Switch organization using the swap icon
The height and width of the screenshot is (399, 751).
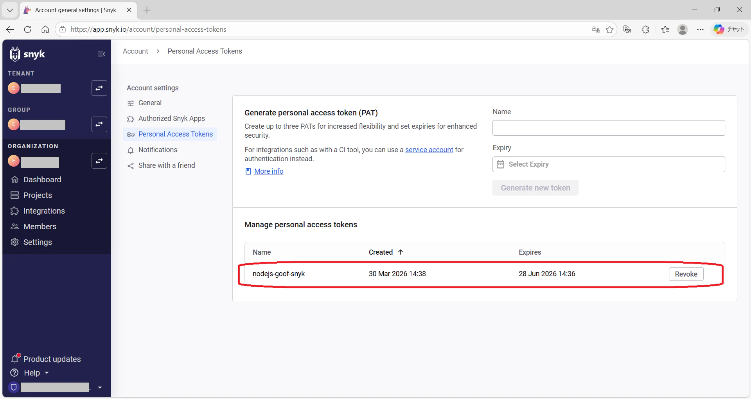99,161
